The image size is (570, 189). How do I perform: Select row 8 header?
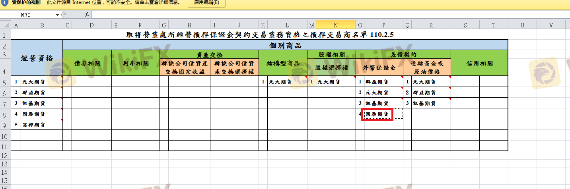(6, 114)
